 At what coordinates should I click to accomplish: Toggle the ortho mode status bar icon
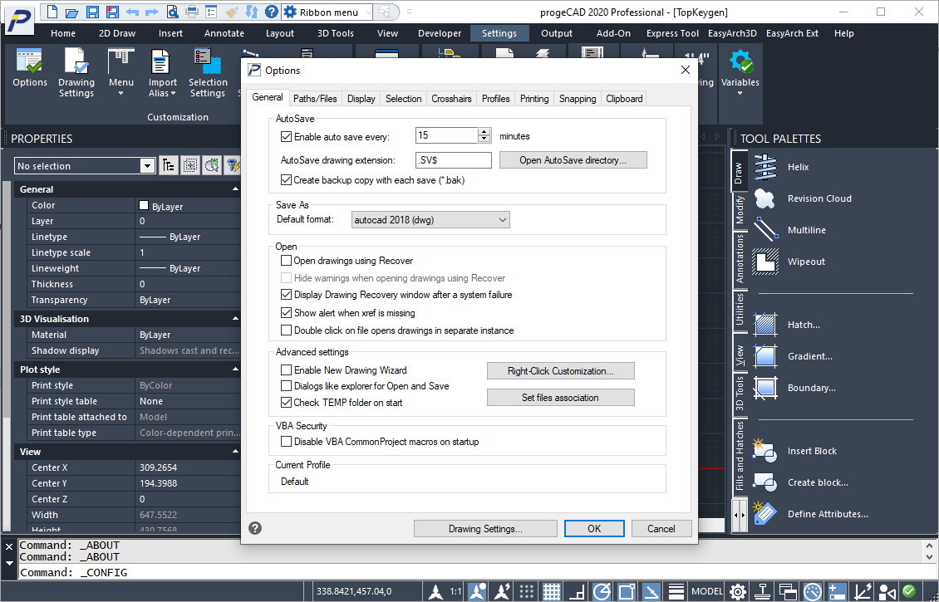(577, 591)
